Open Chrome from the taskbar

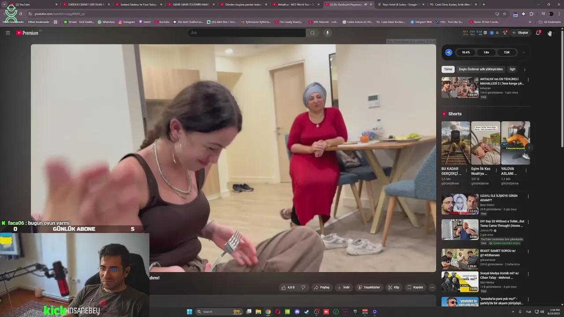[x=268, y=312]
